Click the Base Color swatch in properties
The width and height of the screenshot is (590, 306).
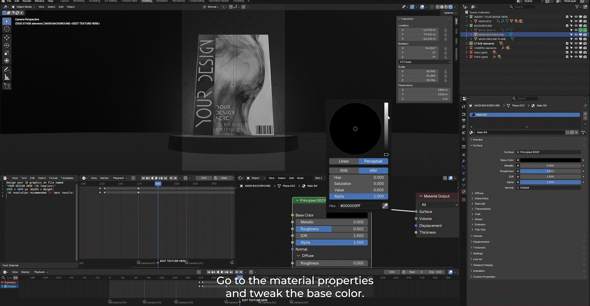click(550, 160)
